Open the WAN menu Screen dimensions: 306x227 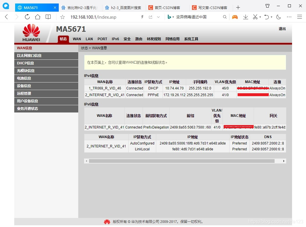[x=77, y=39]
